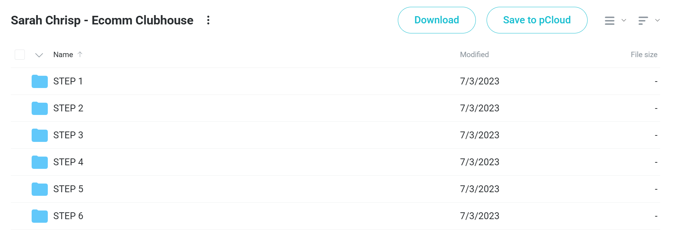Open the sort options dropdown arrow
This screenshot has height=231, width=676.
tap(657, 20)
